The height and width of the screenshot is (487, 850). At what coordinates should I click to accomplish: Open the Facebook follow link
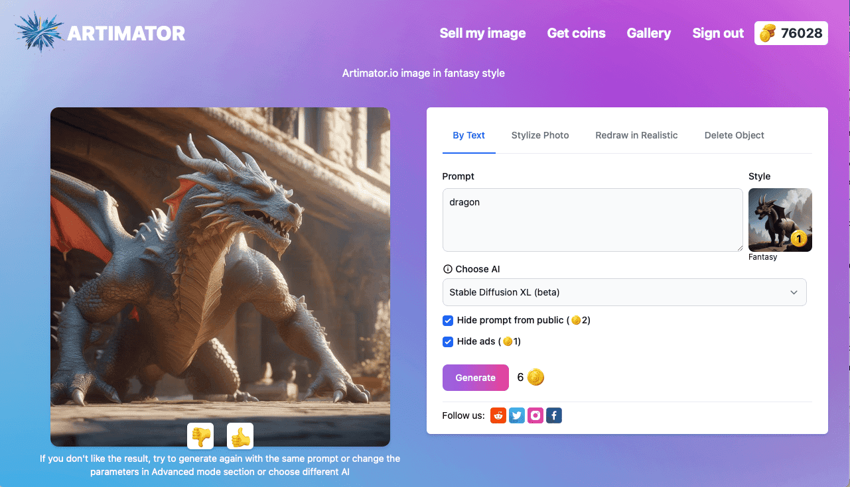click(554, 415)
